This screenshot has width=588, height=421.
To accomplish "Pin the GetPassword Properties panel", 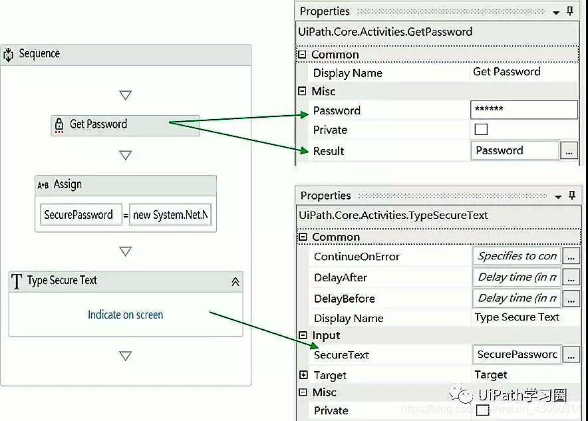I will [x=570, y=11].
